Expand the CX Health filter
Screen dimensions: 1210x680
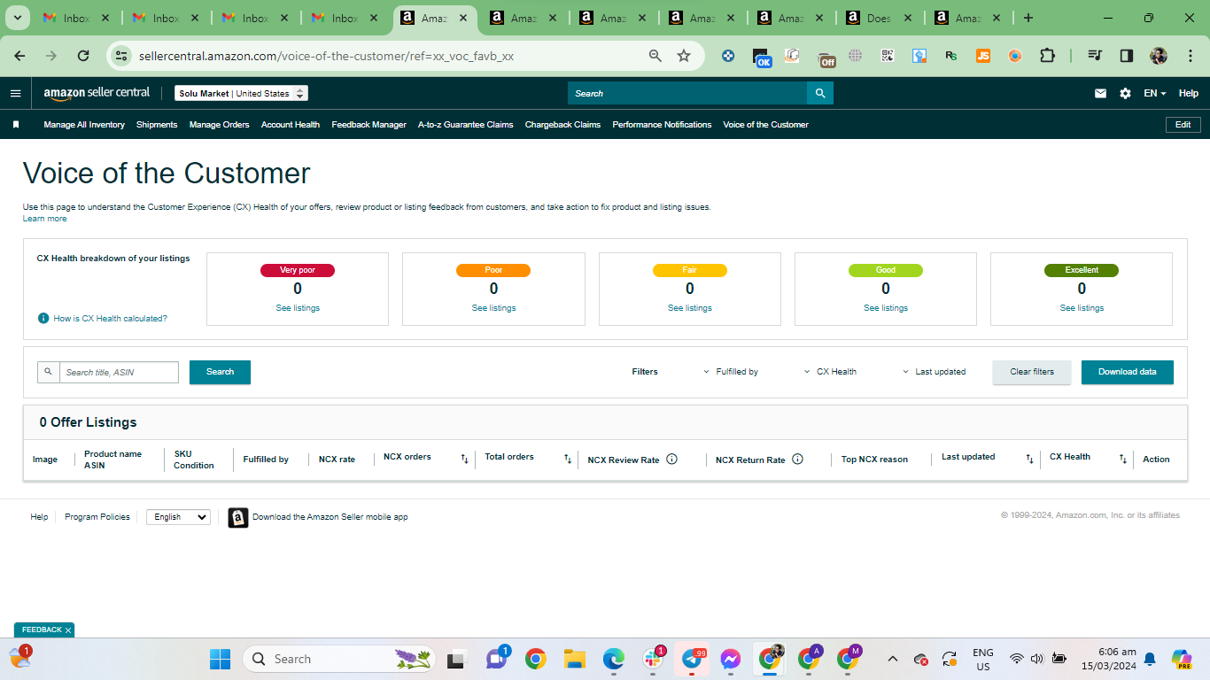[830, 372]
